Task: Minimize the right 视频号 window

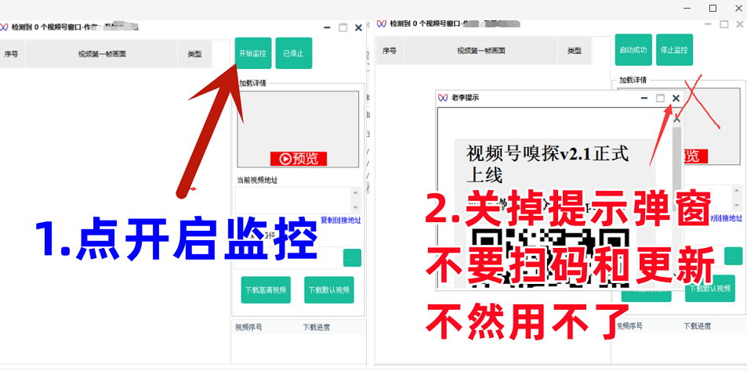Action: (709, 23)
